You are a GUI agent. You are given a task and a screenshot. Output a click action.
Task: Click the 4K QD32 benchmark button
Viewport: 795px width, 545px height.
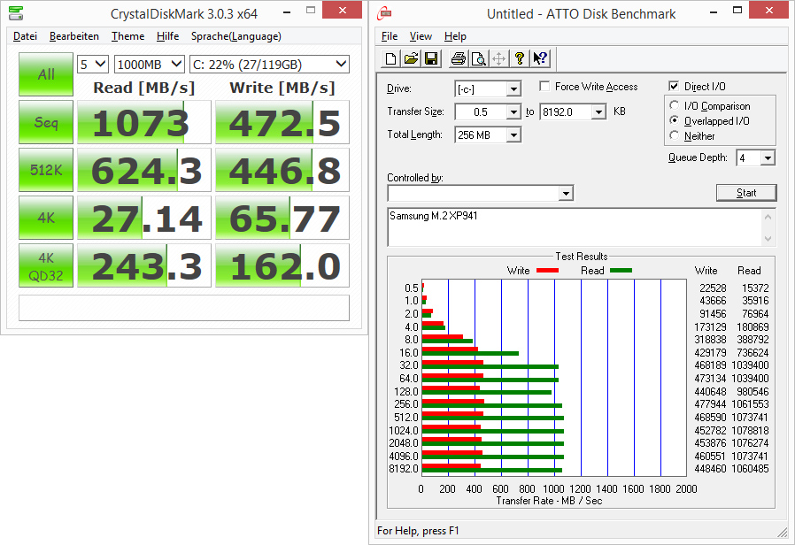click(x=46, y=265)
